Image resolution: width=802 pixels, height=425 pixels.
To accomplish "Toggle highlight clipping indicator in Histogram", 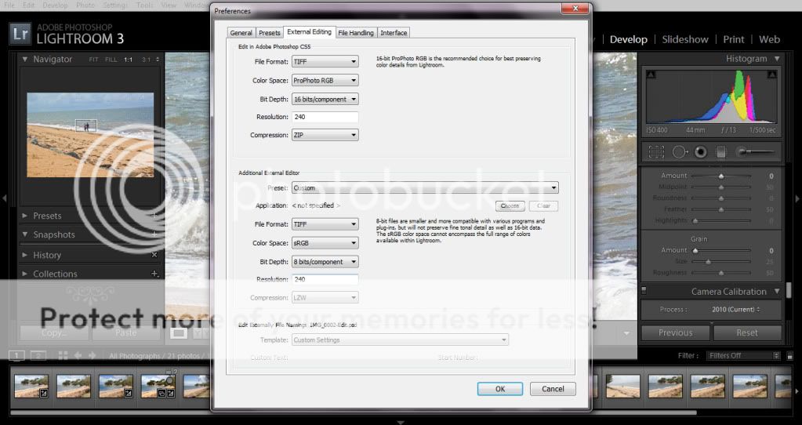I will pos(772,74).
